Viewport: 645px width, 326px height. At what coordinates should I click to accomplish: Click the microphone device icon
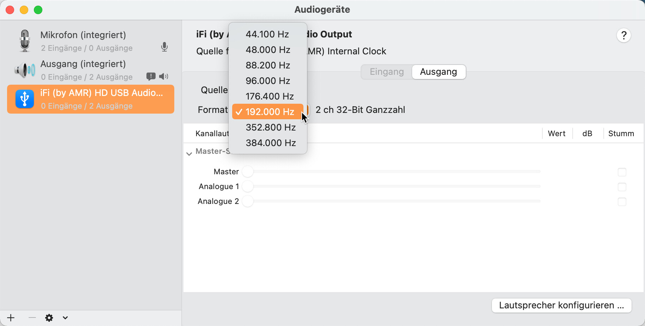point(25,41)
